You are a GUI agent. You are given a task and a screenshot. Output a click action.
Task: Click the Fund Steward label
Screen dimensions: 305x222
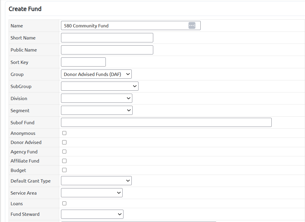(x=25, y=214)
